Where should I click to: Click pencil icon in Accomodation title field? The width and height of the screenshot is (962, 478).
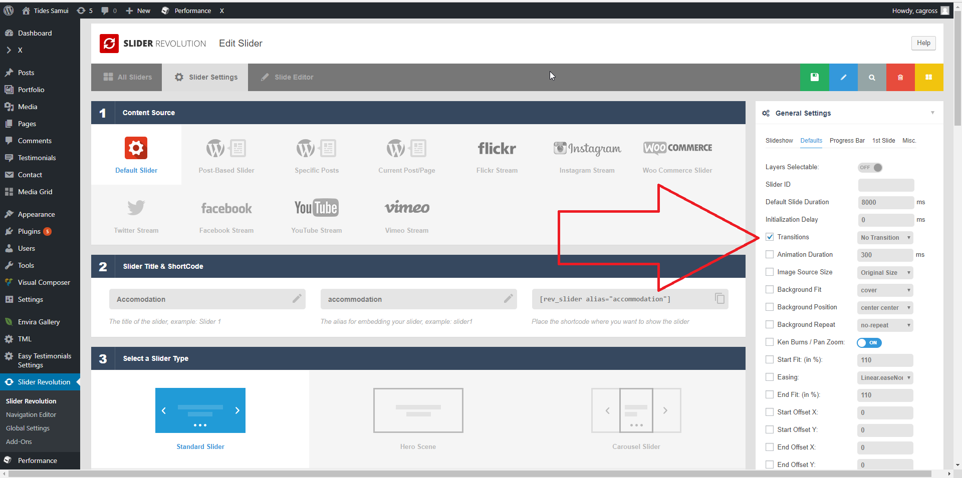tap(297, 298)
